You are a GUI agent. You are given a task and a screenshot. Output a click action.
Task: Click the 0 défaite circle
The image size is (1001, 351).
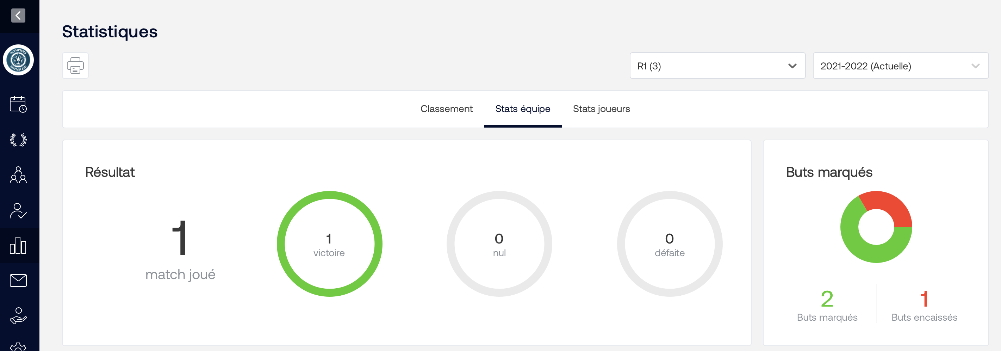click(670, 244)
